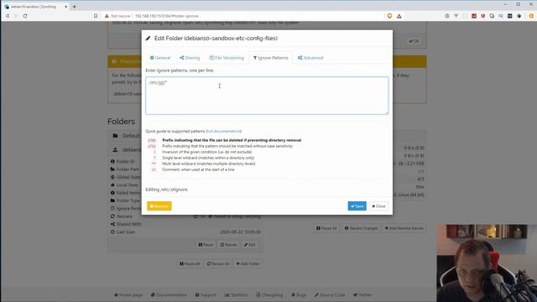The image size is (537, 302).
Task: Close the Syncthing browser tab
Action: tap(65, 7)
